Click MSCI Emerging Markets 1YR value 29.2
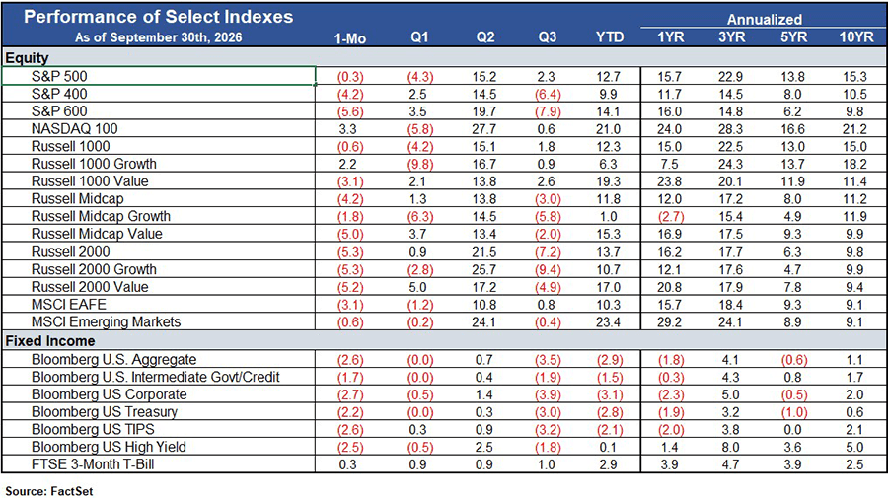Image resolution: width=888 pixels, height=498 pixels. pyautogui.click(x=669, y=322)
